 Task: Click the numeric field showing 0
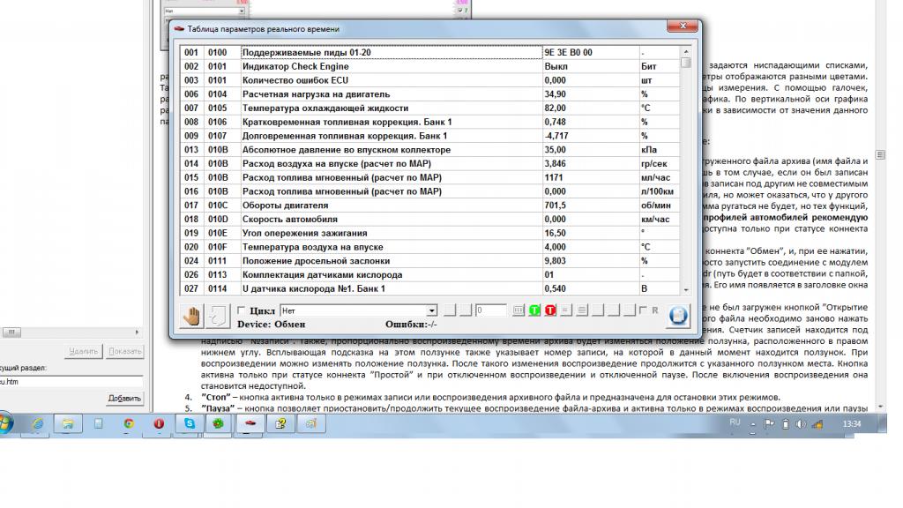490,310
